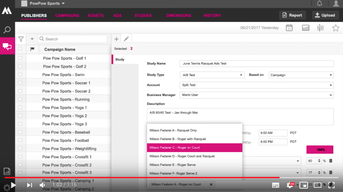Image resolution: width=343 pixels, height=192 pixels.
Task: Open the chat messages sidebar icon
Action: tap(7, 46)
